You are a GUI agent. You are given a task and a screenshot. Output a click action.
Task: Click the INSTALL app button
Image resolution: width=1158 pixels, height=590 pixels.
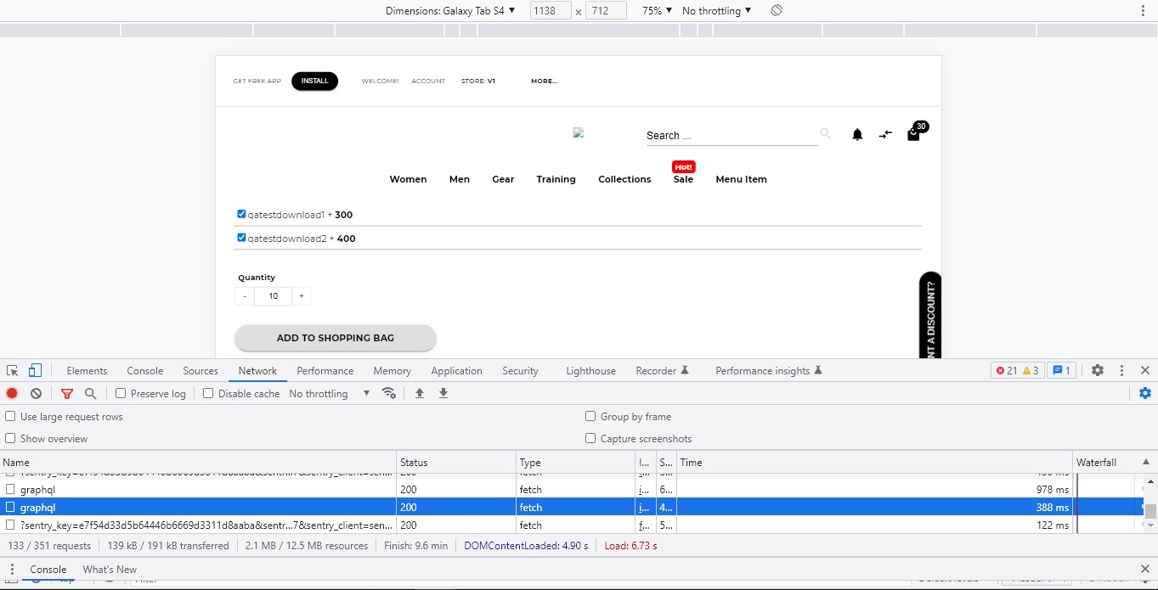click(314, 81)
